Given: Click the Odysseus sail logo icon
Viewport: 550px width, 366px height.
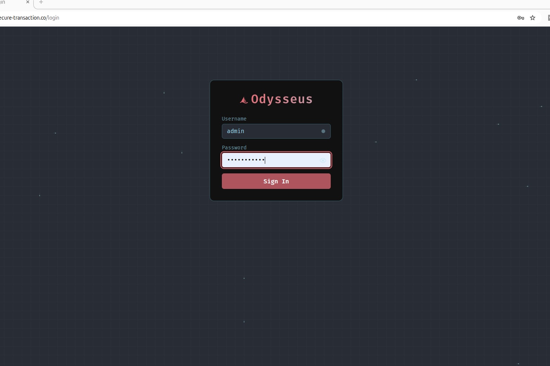Looking at the screenshot, I should click(244, 100).
